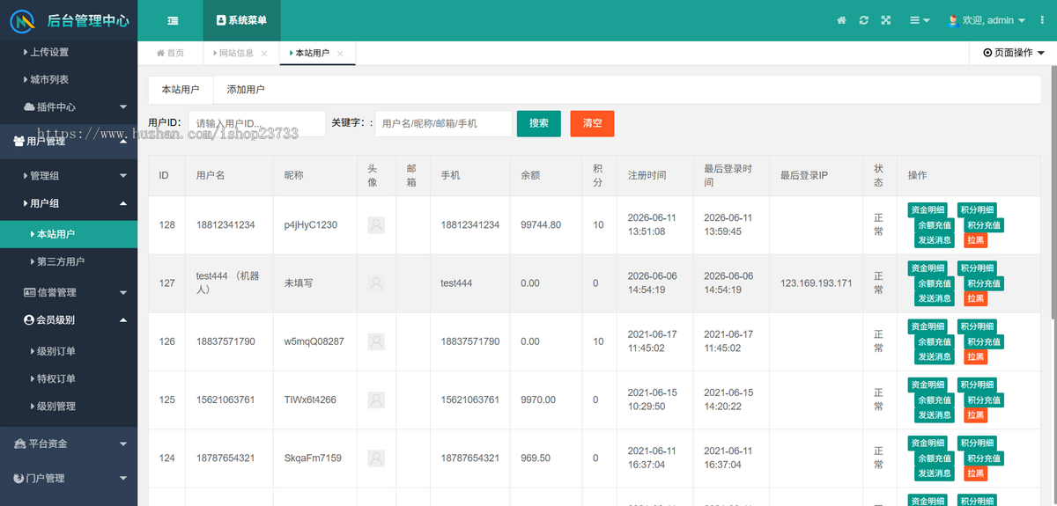Click nickname SkqaFm7159
The image size is (1057, 506).
(313, 458)
